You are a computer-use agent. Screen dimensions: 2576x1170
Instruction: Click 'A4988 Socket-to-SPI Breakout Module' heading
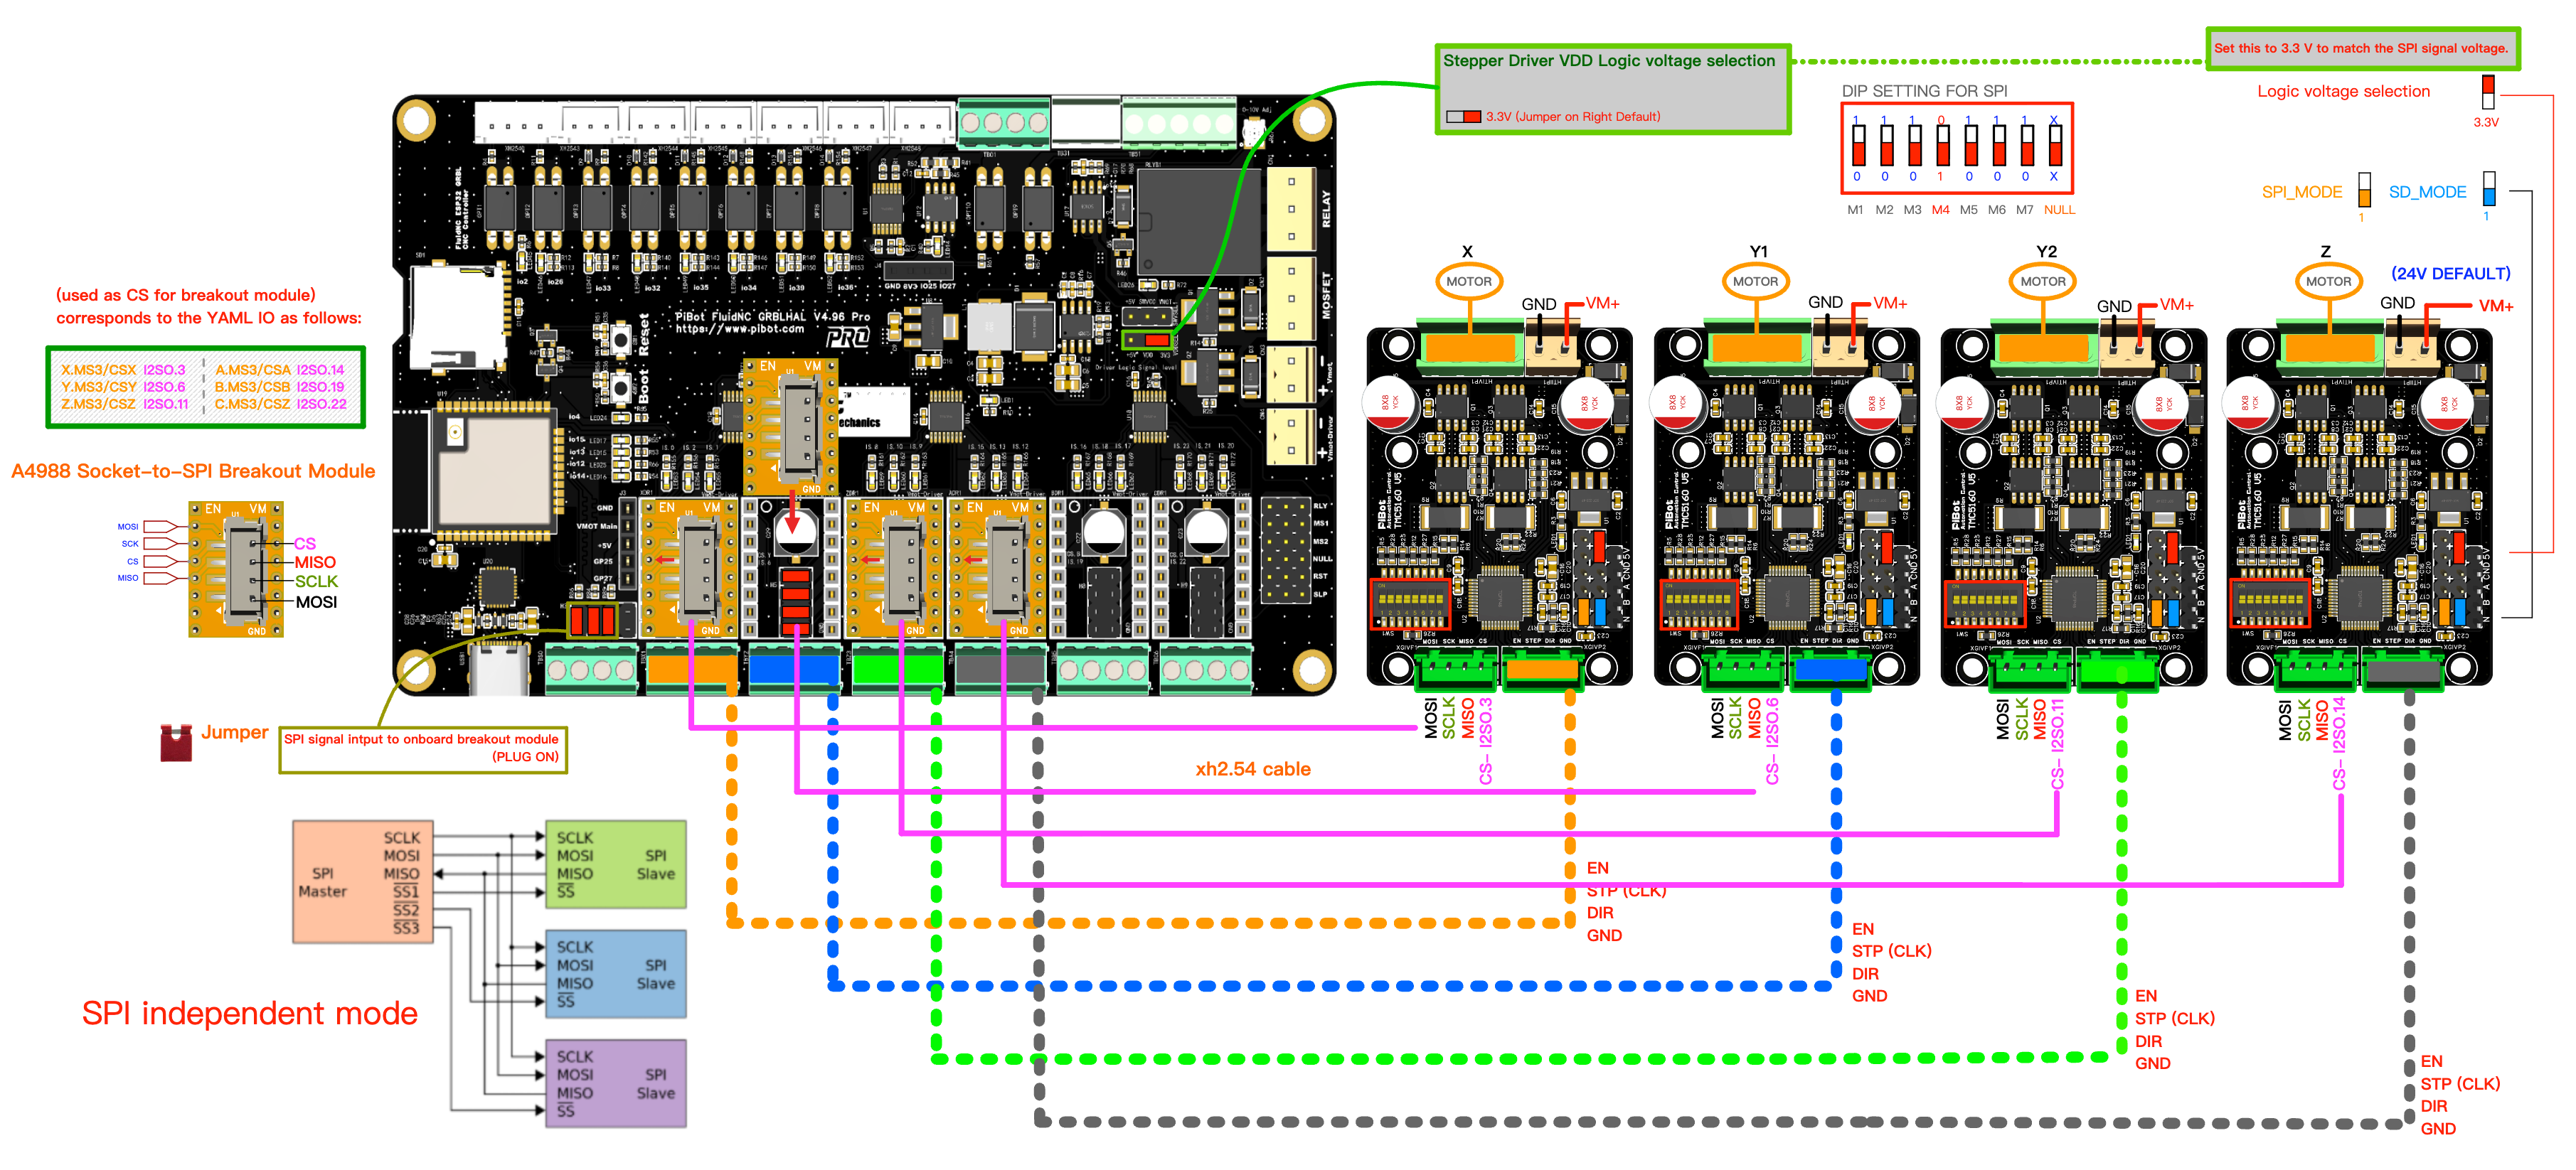tap(193, 471)
